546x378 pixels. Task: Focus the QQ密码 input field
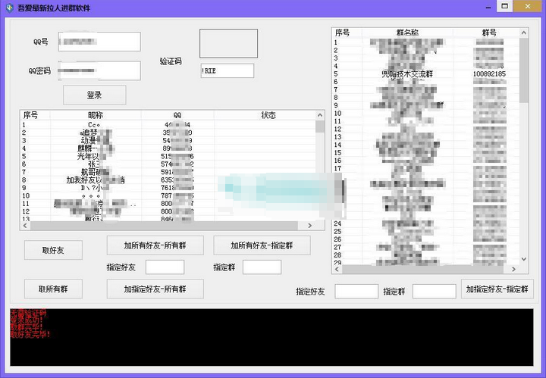point(99,70)
